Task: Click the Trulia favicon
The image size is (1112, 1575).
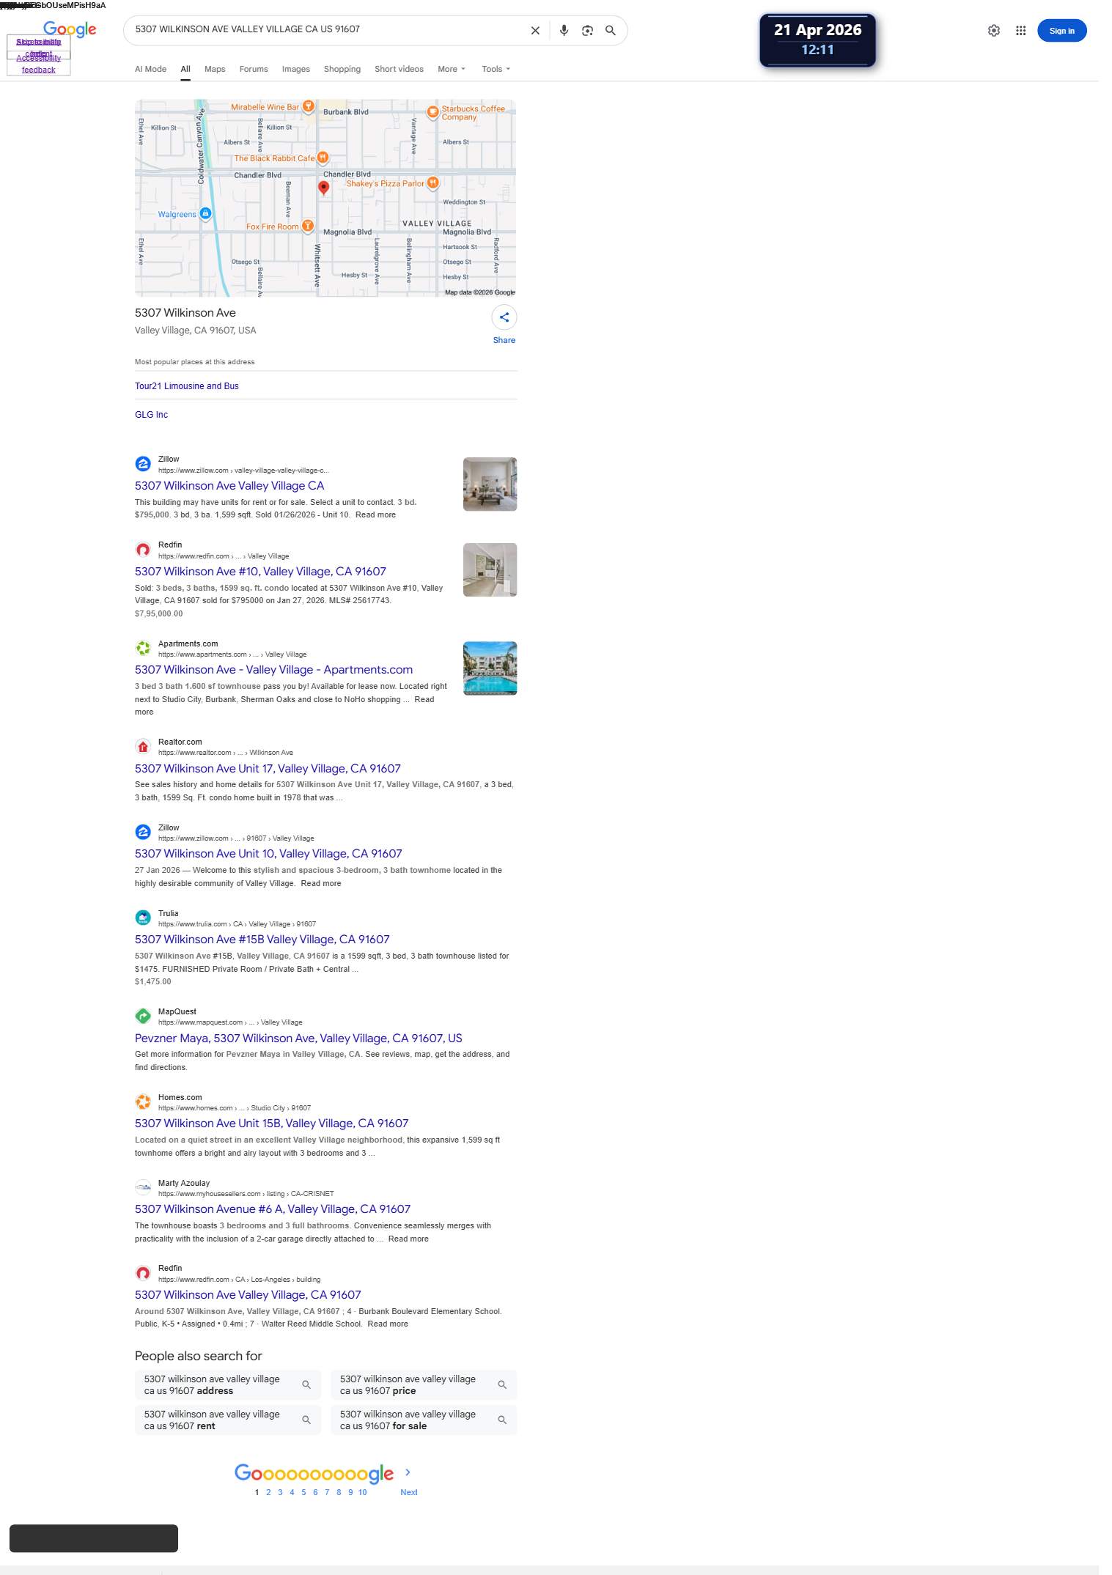Action: 143,918
